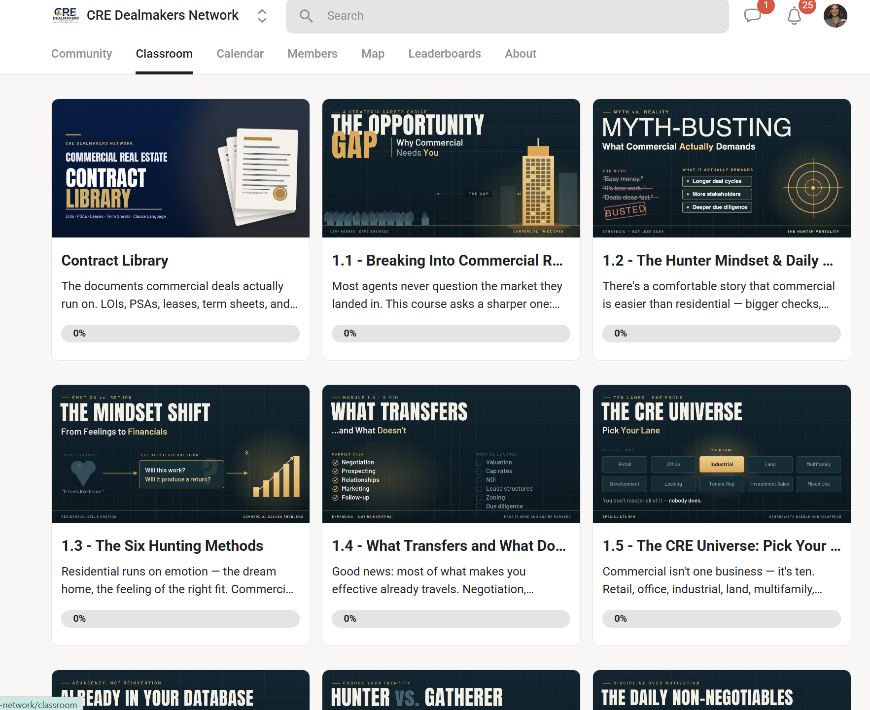
Task: Open the Already In Your Database thumbnail
Action: coord(180,690)
